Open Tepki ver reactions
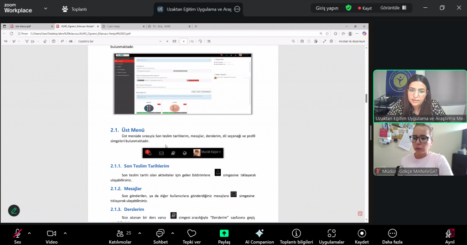The image size is (467, 245). (192, 235)
